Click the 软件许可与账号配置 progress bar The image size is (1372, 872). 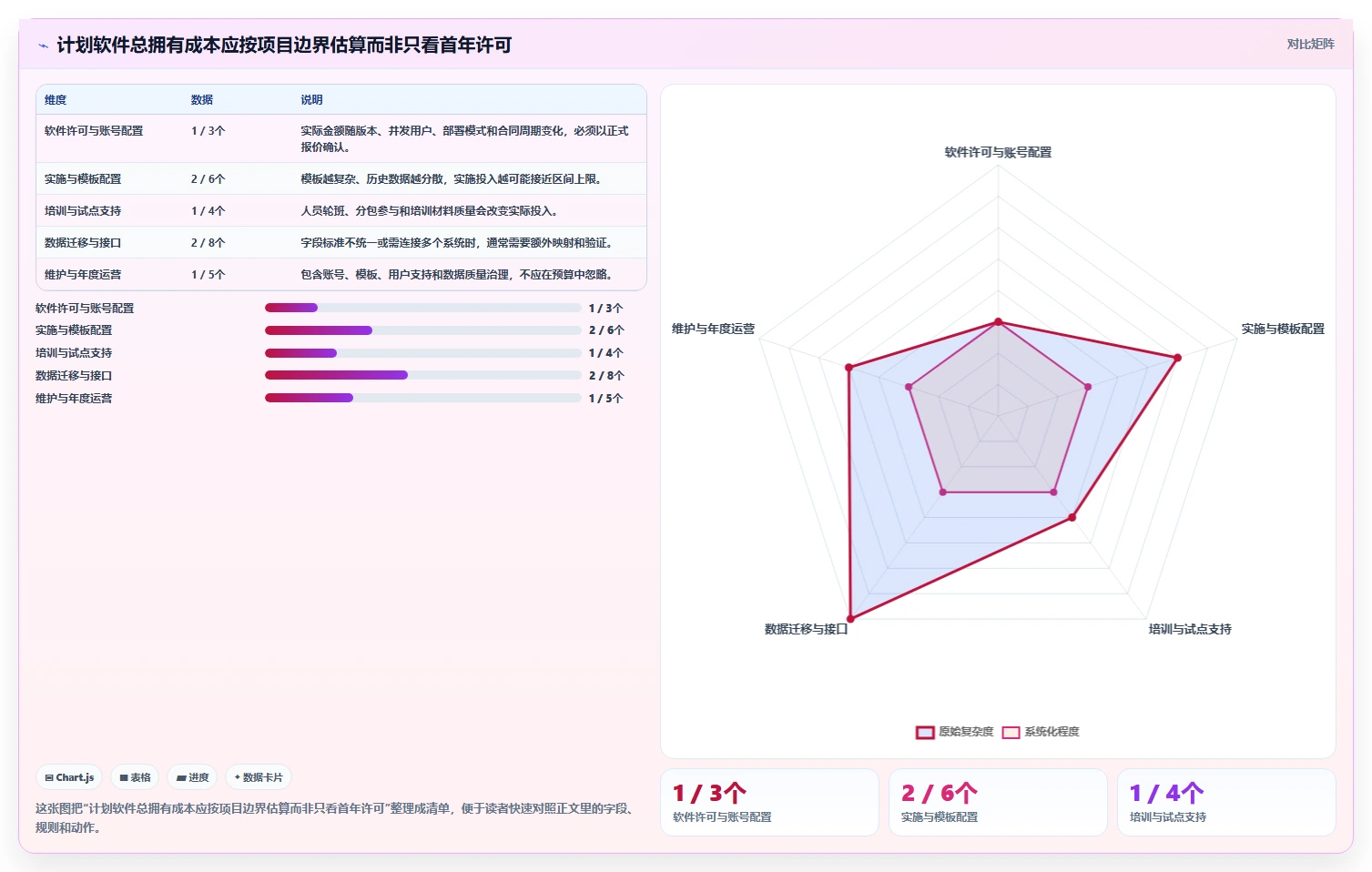(422, 308)
